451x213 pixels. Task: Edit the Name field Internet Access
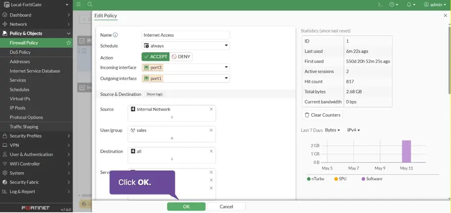coord(185,35)
